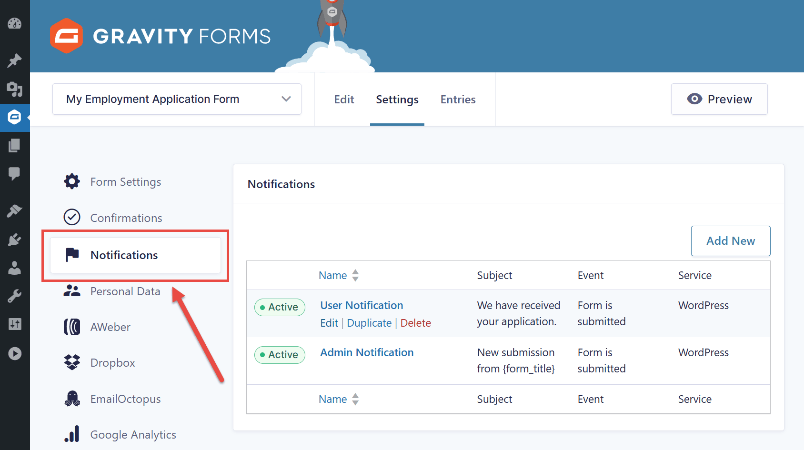The image size is (804, 450).
Task: Click 'Form is submitted' event in Admin Notification row
Action: pos(602,360)
